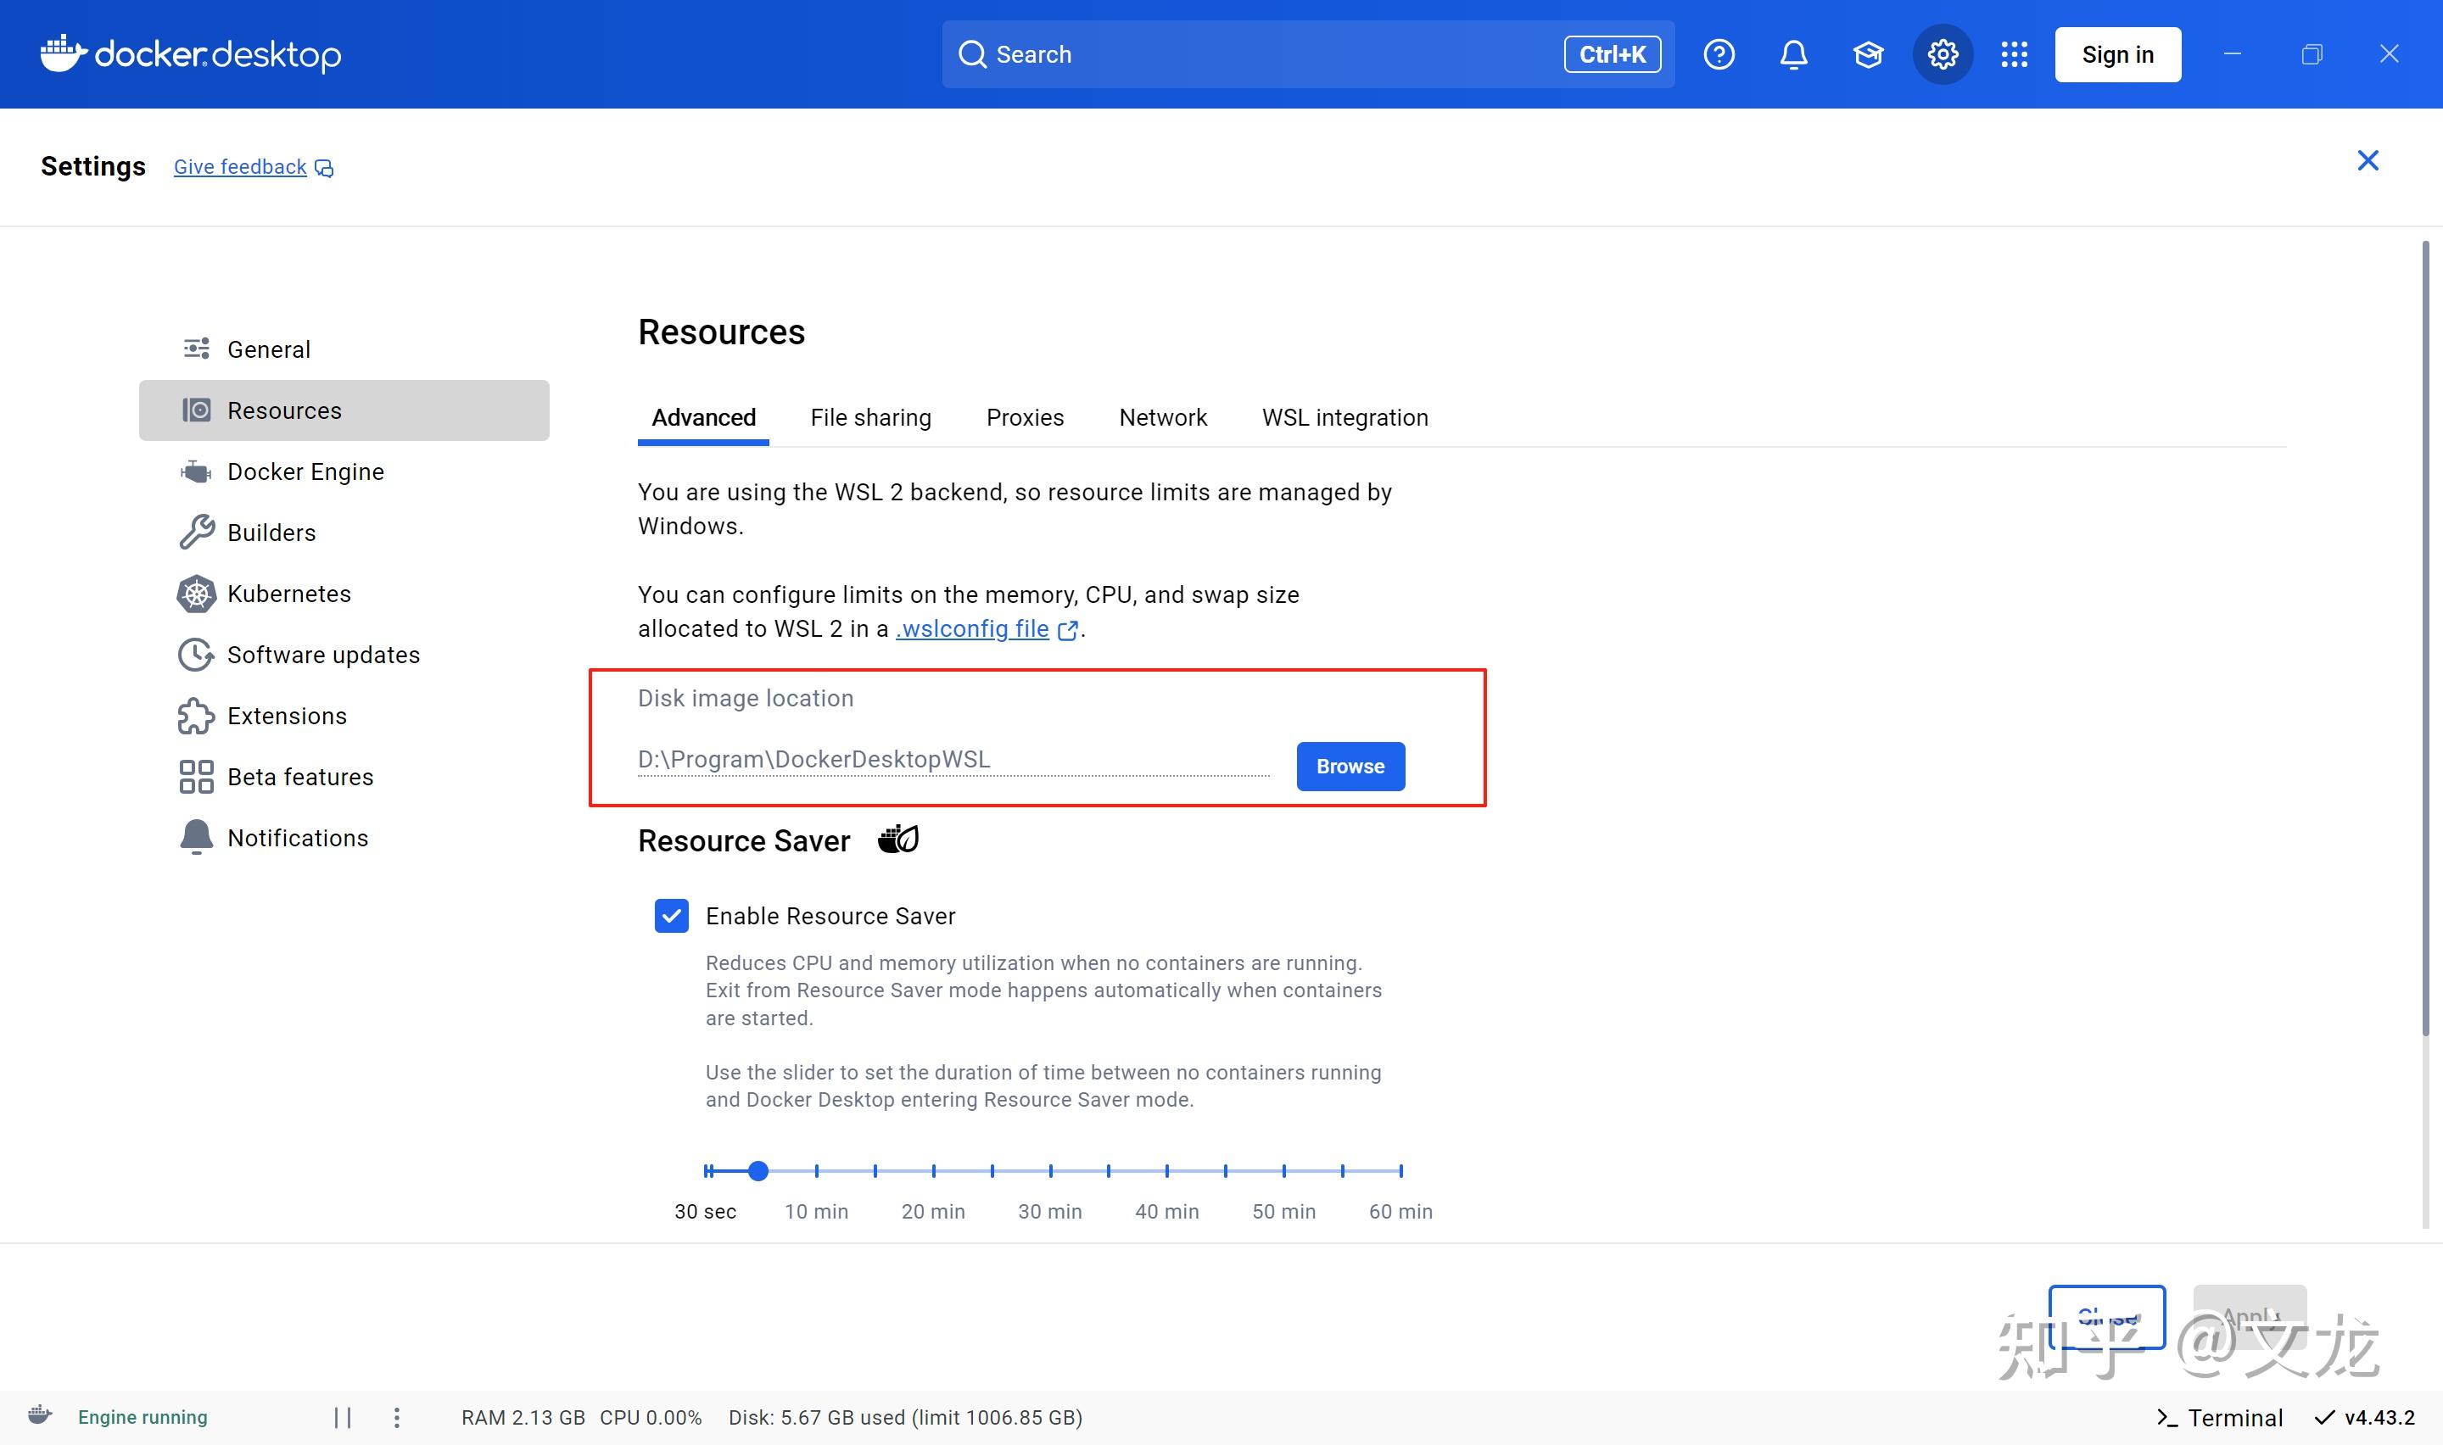This screenshot has height=1445, width=2443.
Task: Click the settings vertical scrollbar
Action: [2425, 638]
